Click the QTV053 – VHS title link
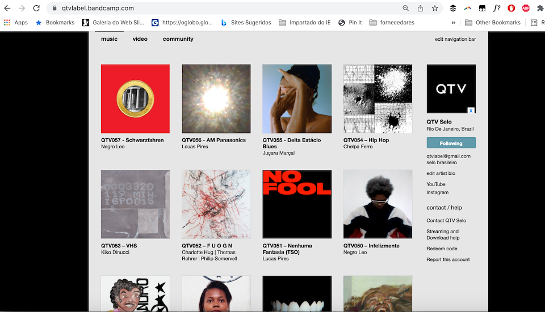545x312 pixels. (x=119, y=246)
